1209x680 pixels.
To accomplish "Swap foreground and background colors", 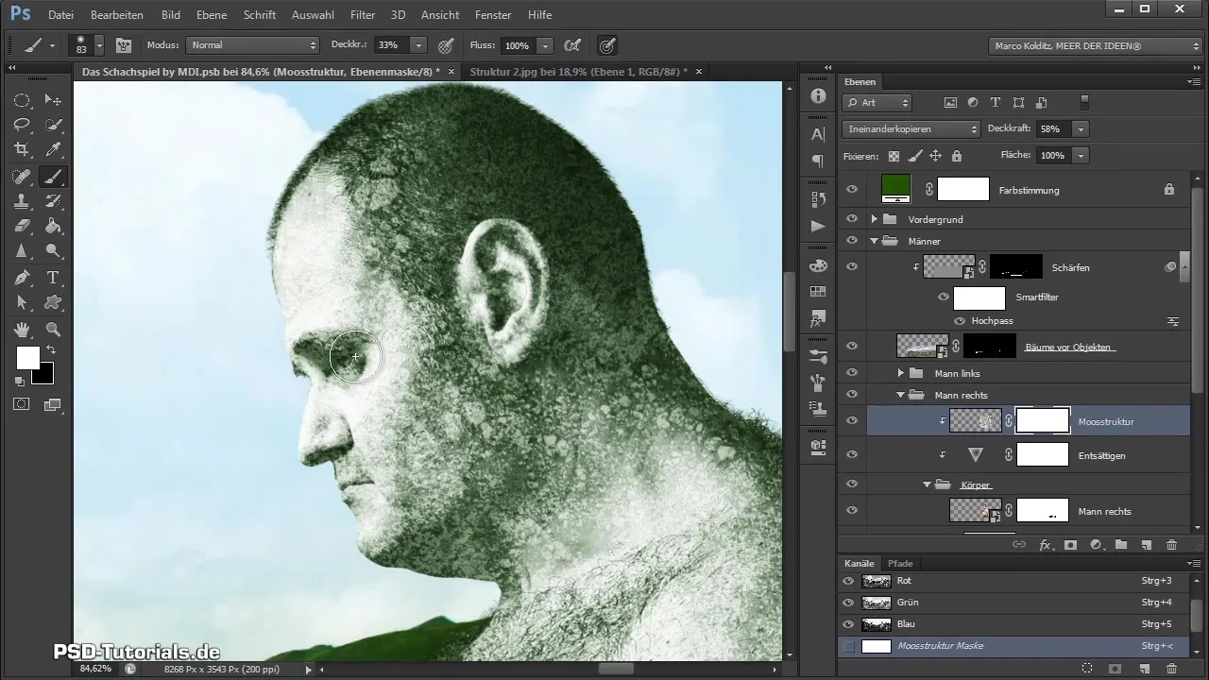I will (x=51, y=349).
